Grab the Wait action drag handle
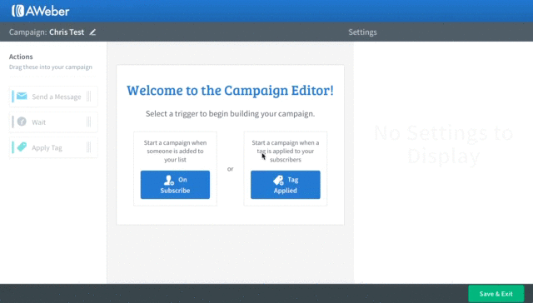The image size is (533, 303). (89, 122)
